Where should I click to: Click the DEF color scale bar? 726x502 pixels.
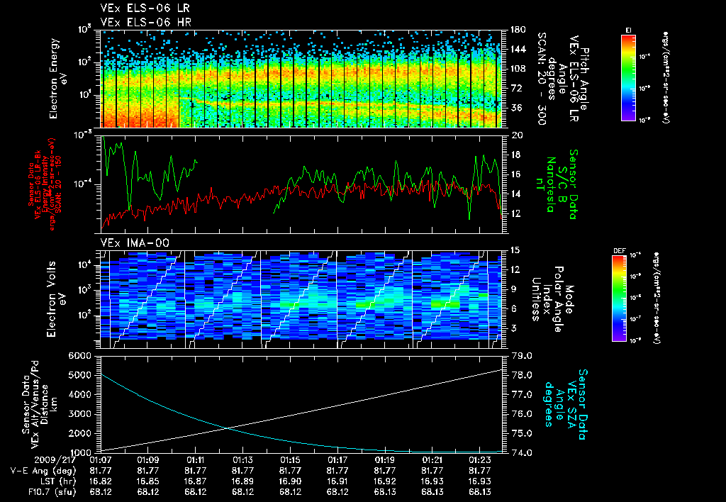tap(619, 299)
